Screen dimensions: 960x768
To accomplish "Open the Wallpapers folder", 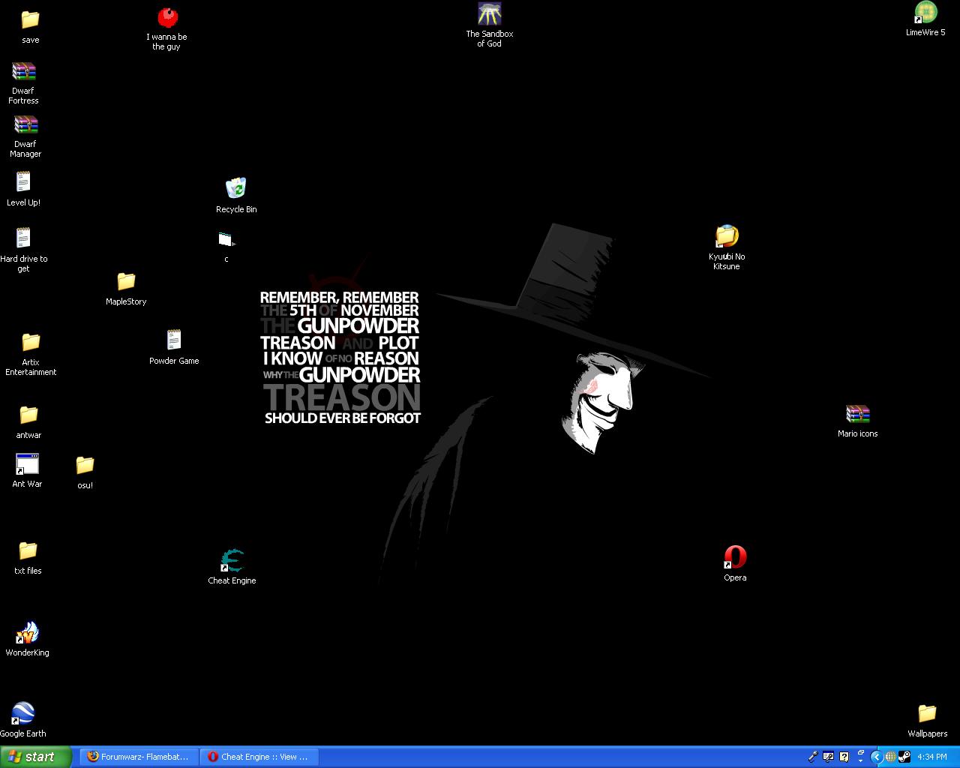I will pos(927,713).
